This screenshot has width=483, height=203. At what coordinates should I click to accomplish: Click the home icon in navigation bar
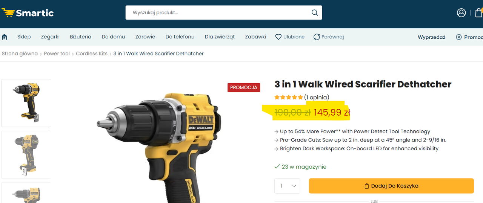[5, 37]
